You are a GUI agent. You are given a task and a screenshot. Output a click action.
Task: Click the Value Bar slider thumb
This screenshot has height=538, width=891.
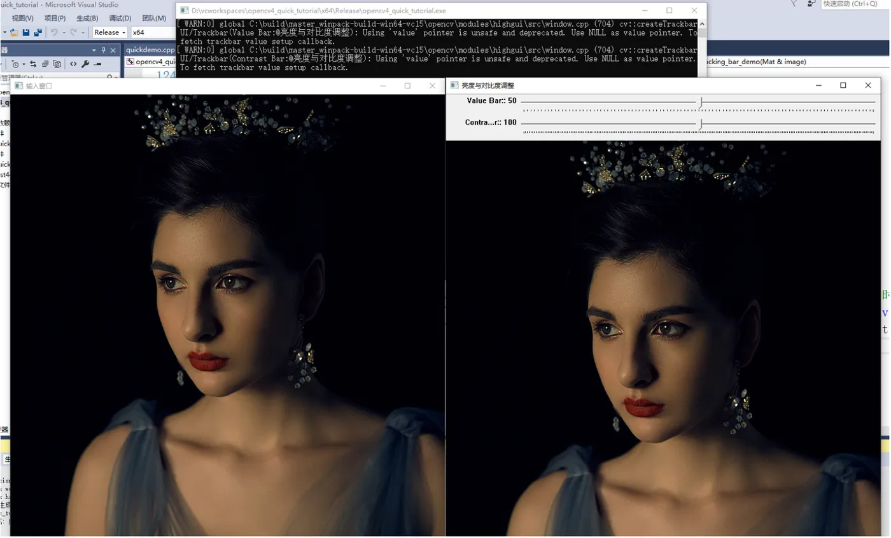[x=701, y=102]
